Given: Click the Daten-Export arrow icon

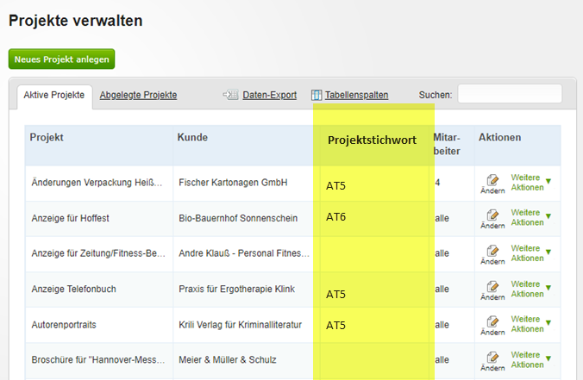Looking at the screenshot, I should [x=230, y=95].
